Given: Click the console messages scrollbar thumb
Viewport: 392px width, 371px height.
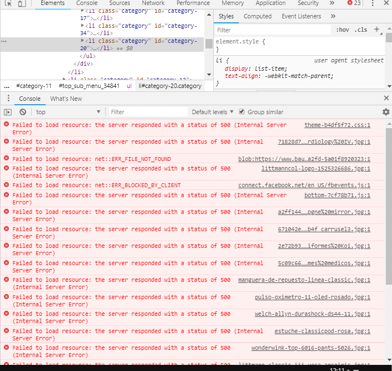Looking at the screenshot, I should (389, 205).
